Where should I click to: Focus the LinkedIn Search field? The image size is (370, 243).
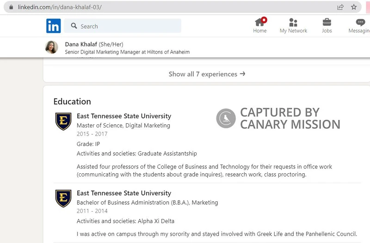(123, 26)
